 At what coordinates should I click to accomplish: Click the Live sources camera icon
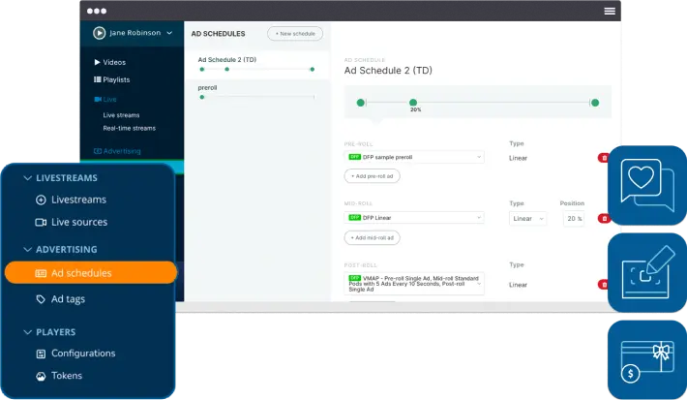[41, 222]
